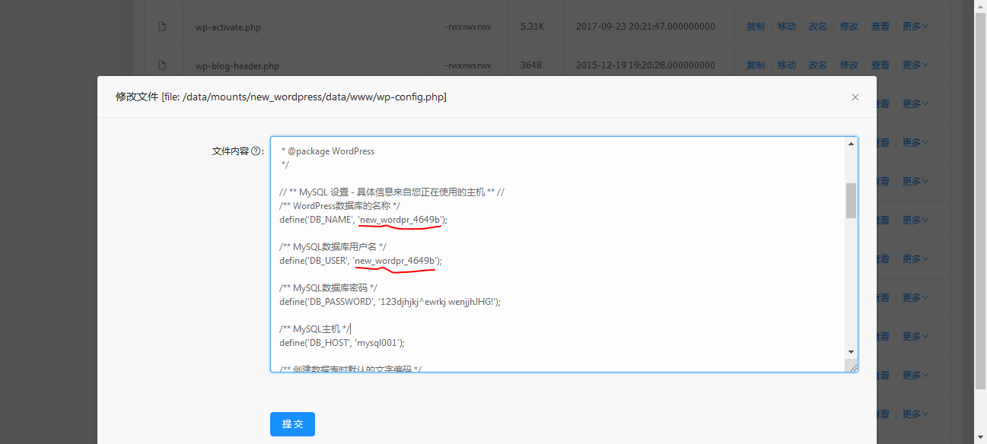Click the file icon for wp-blog-header.php
The width and height of the screenshot is (987, 444).
point(161,65)
